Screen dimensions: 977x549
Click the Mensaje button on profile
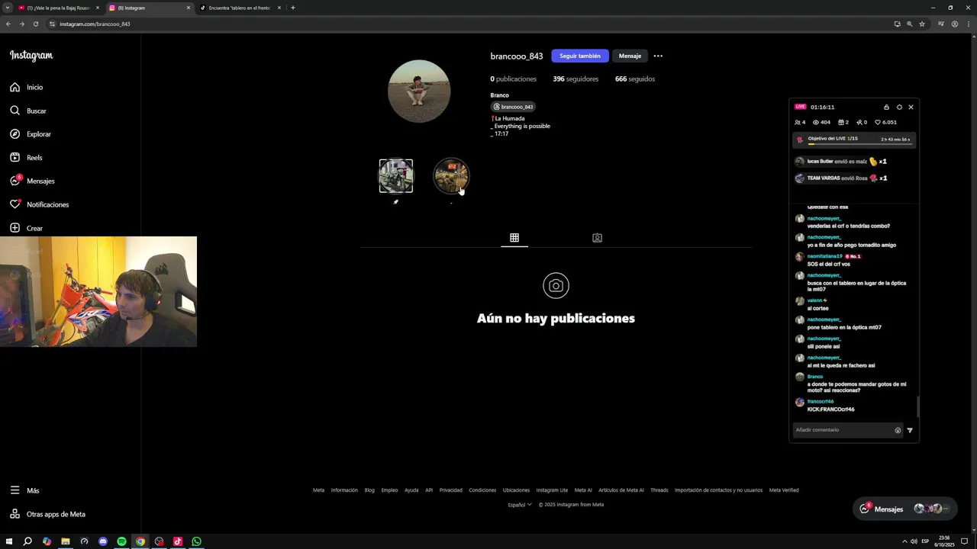[x=630, y=56]
